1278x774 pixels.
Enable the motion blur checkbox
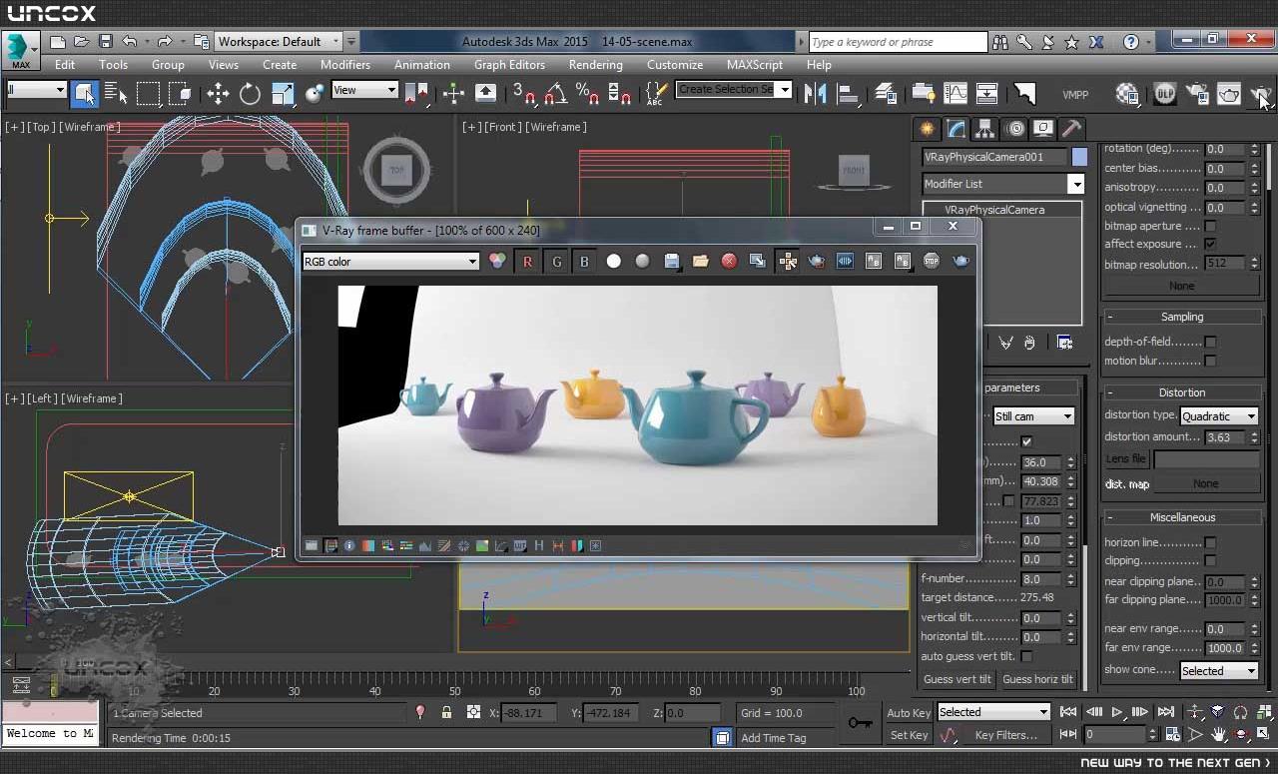tap(1210, 361)
